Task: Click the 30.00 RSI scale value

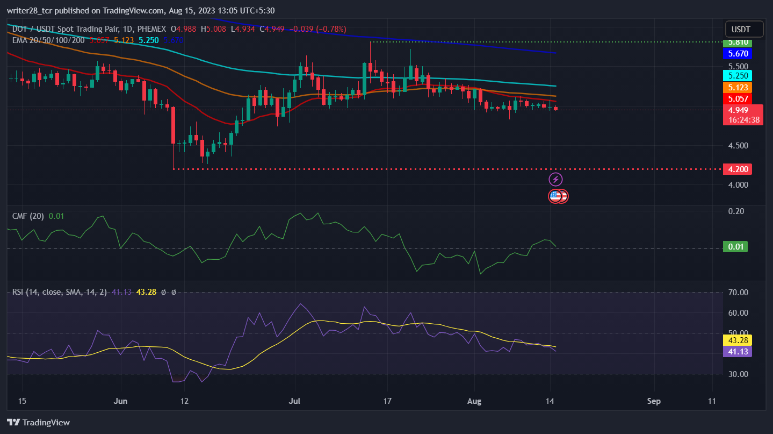Action: [738, 374]
